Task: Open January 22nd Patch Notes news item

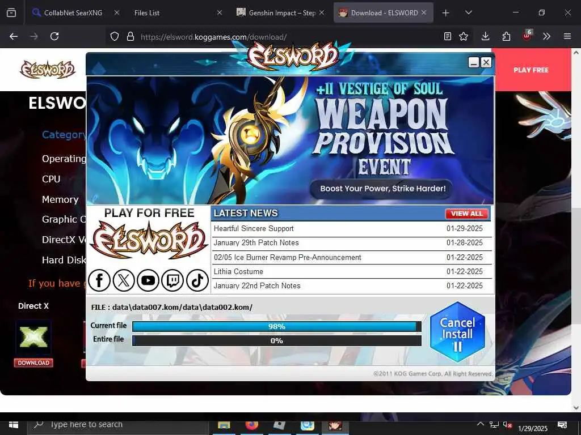Action: coord(351,286)
